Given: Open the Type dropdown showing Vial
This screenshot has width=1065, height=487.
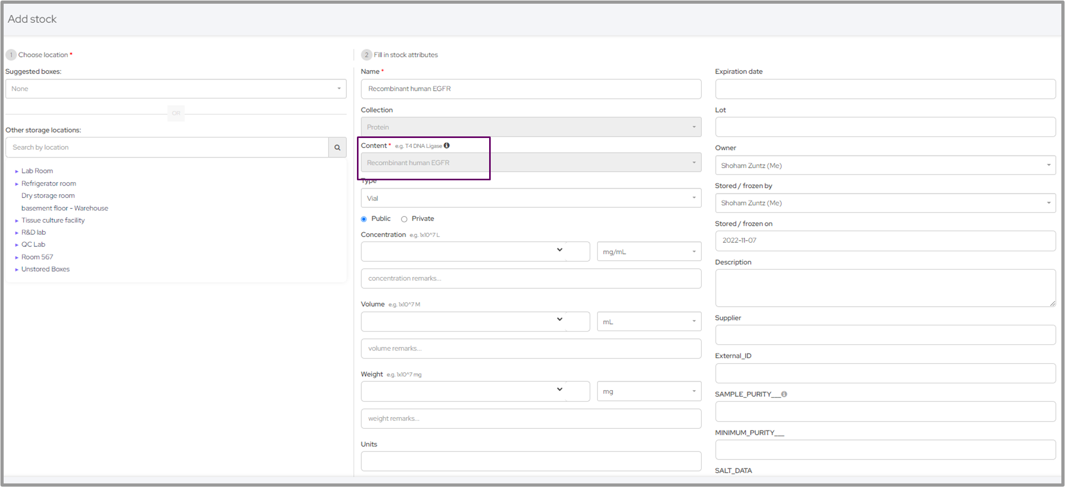Looking at the screenshot, I should [x=530, y=198].
